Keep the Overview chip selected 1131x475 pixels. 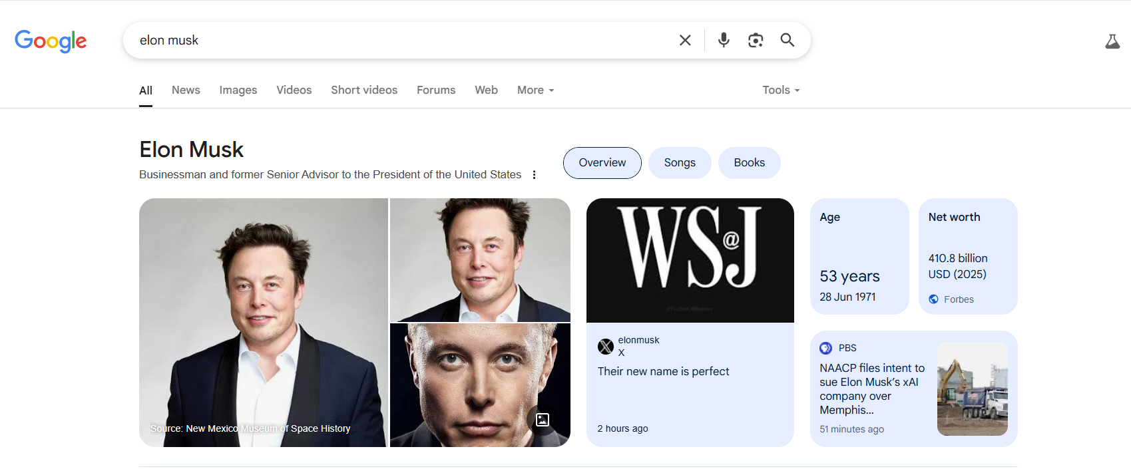[x=601, y=162]
